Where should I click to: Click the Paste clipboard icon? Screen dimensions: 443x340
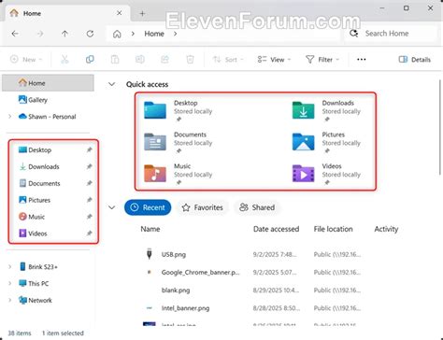coord(115,59)
